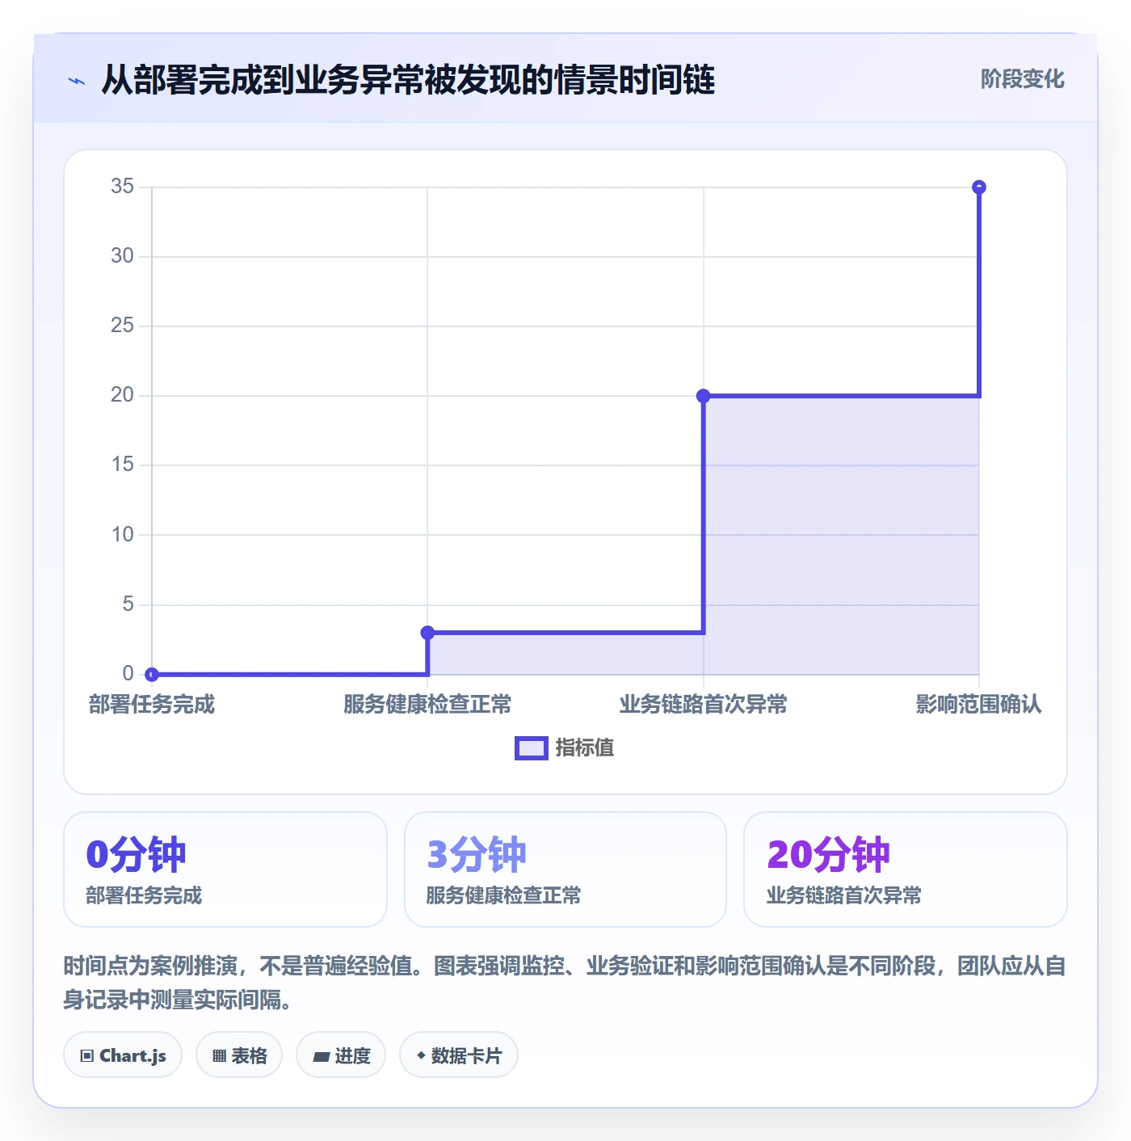This screenshot has width=1131, height=1141.
Task: Click the x-axis label 业务链路首次异常
Action: click(703, 705)
